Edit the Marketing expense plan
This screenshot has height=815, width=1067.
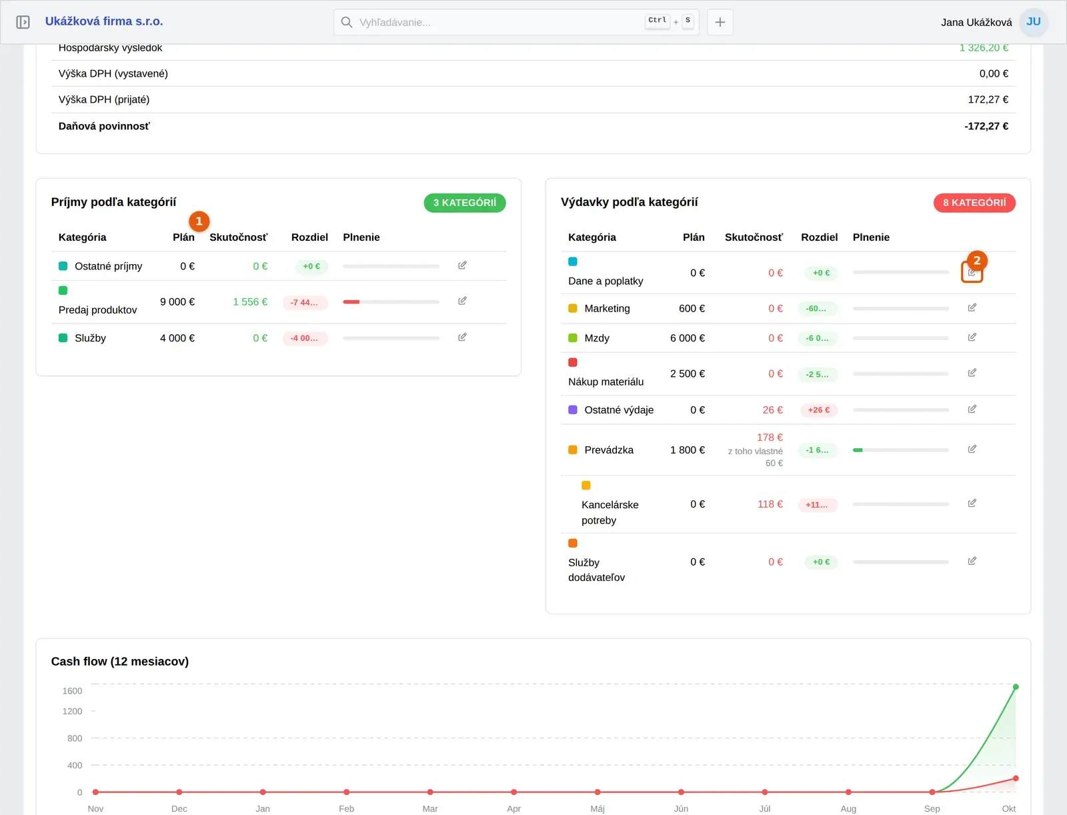(972, 307)
